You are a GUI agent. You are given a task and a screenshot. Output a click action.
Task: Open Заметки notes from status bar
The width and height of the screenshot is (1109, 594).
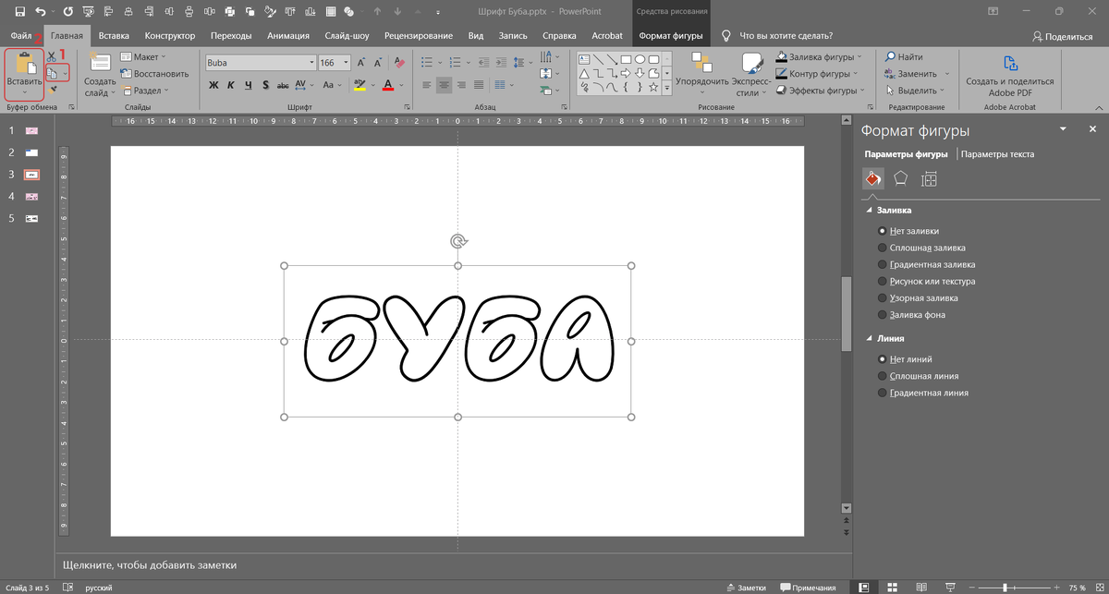point(747,588)
